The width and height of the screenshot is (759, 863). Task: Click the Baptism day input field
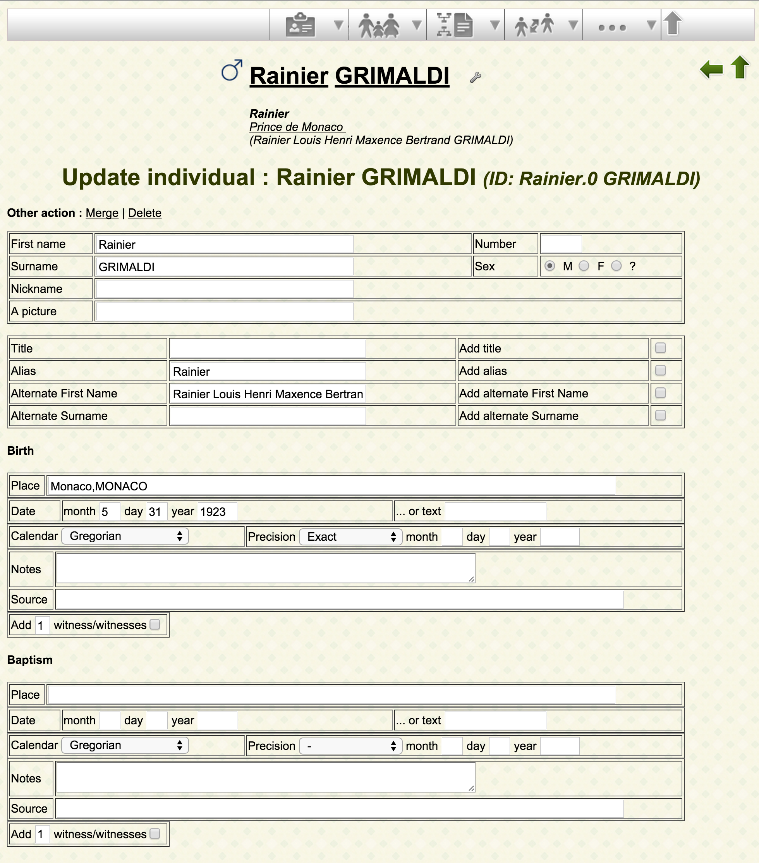[157, 720]
